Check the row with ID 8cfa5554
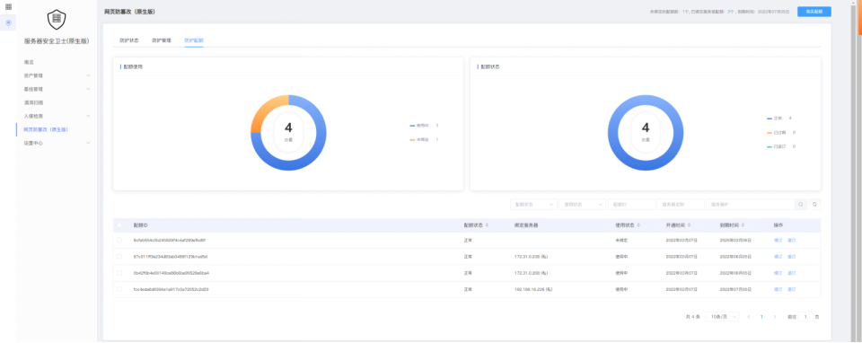 [x=119, y=241]
